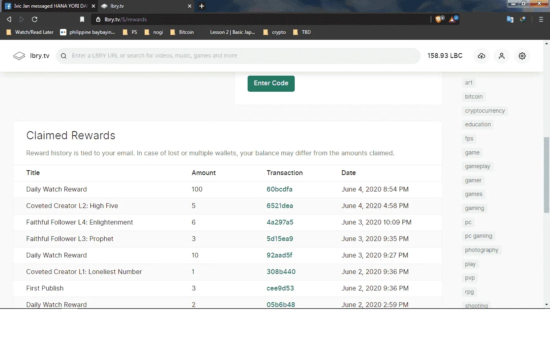Select the pc gaming tag
This screenshot has height=342, width=550.
[479, 236]
